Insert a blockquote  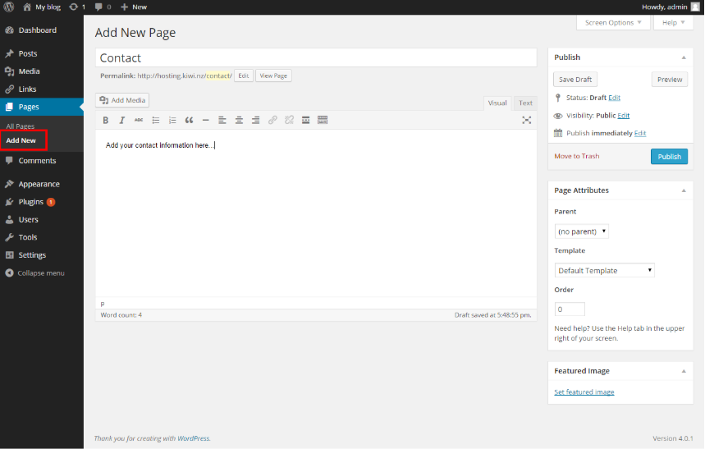tap(189, 120)
